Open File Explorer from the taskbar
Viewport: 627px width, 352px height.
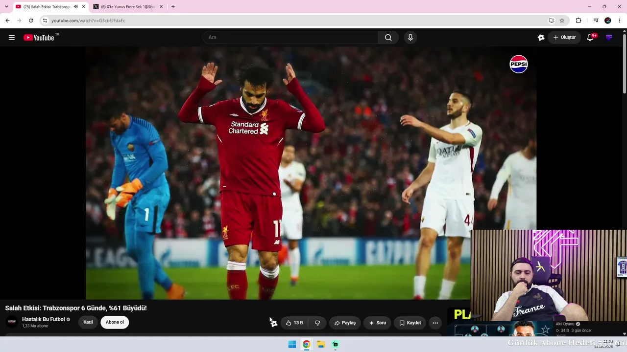coord(321,344)
